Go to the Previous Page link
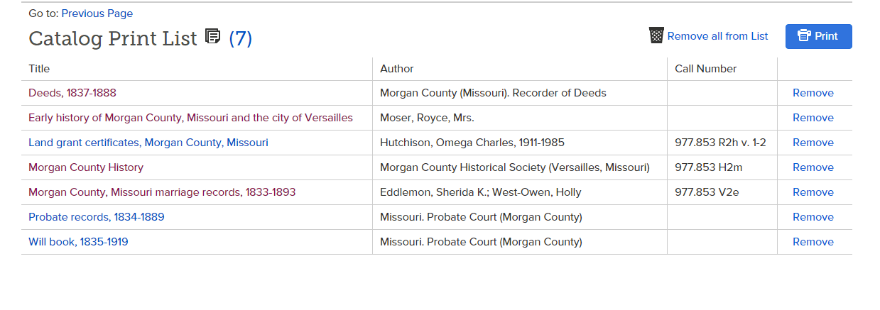This screenshot has height=310, width=880. [97, 13]
